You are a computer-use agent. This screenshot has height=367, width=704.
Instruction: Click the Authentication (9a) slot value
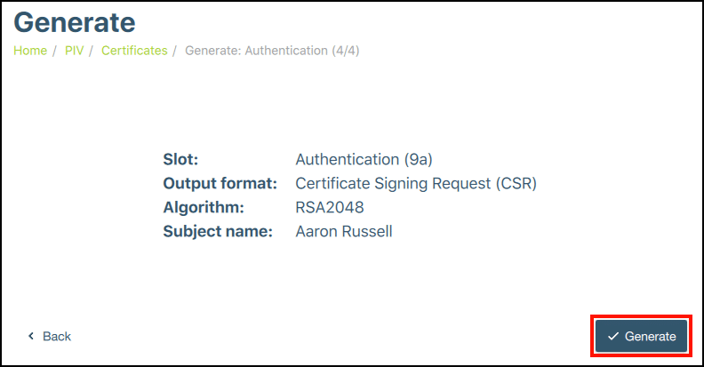click(364, 160)
